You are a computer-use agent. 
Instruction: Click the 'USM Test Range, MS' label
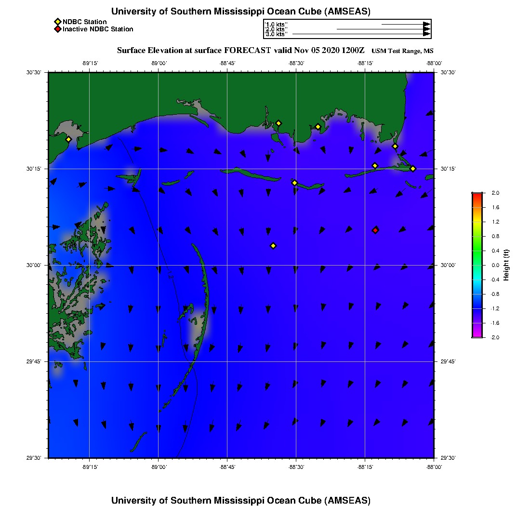[402, 51]
